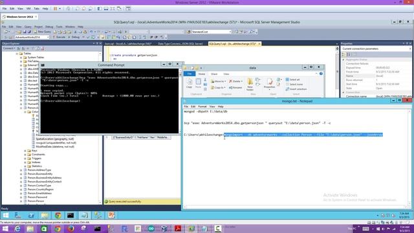This screenshot has width=414, height=233.
Task: Expand Triggers folder node
Action: [x=25, y=158]
